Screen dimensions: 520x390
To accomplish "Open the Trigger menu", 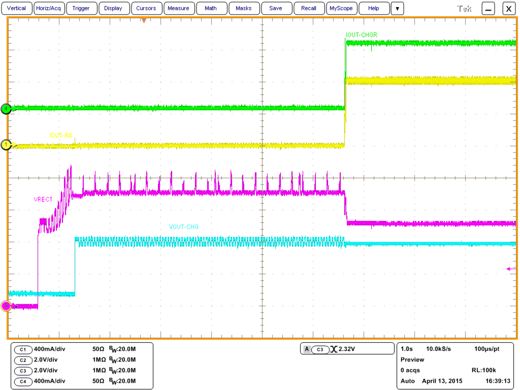I will [81, 8].
